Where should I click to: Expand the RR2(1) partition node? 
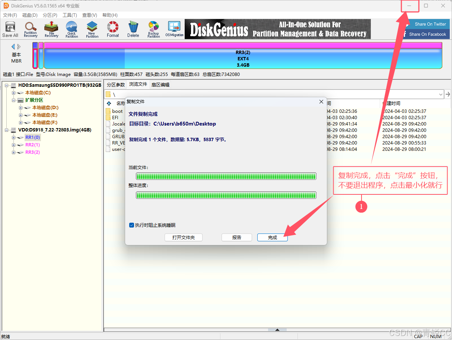tap(14, 145)
